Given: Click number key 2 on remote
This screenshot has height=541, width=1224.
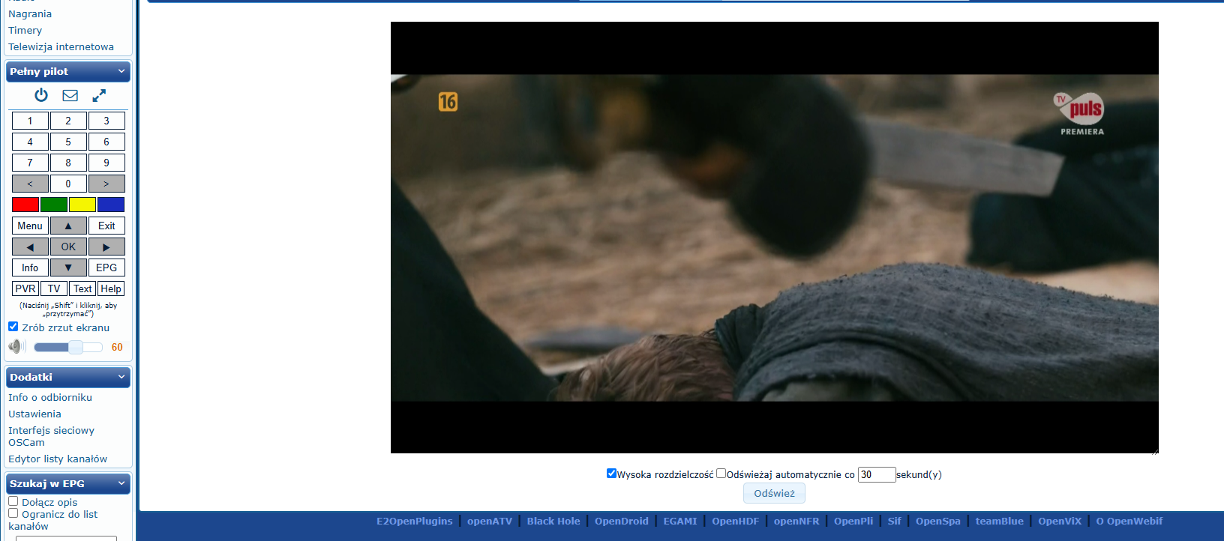Looking at the screenshot, I should point(68,121).
